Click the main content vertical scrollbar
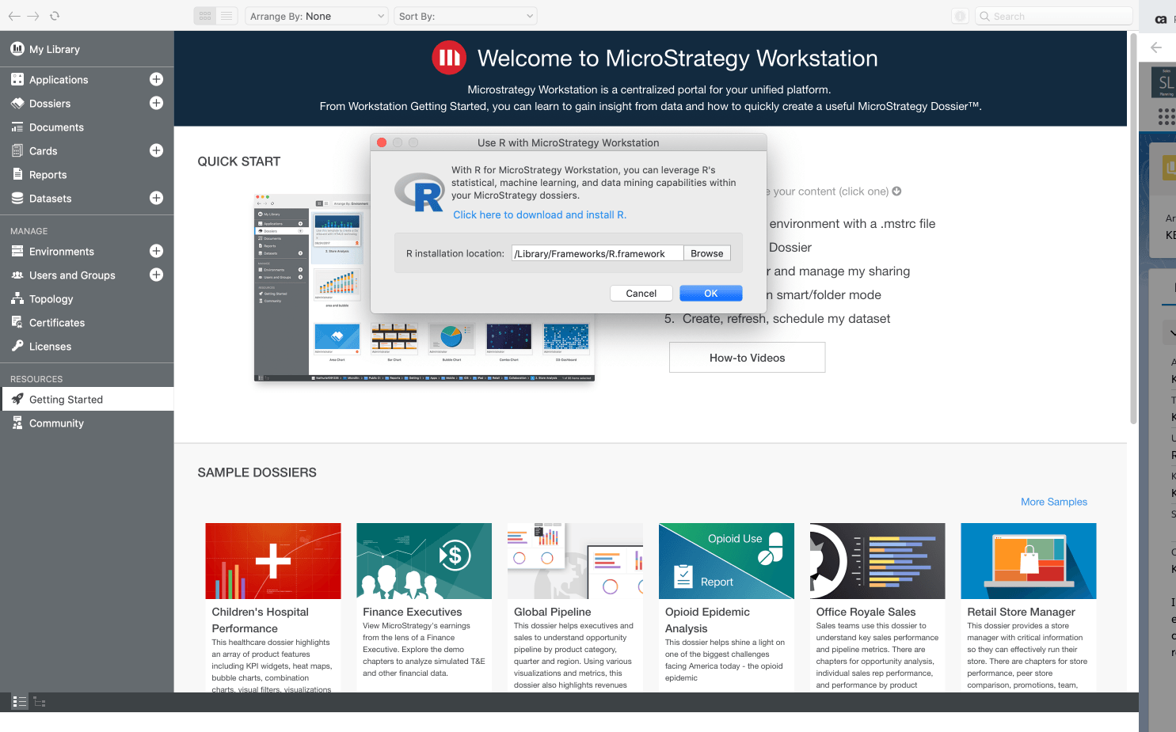 (1133, 229)
